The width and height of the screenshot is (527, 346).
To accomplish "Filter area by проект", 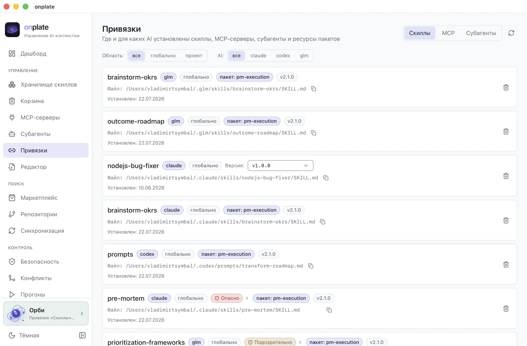I will [194, 56].
